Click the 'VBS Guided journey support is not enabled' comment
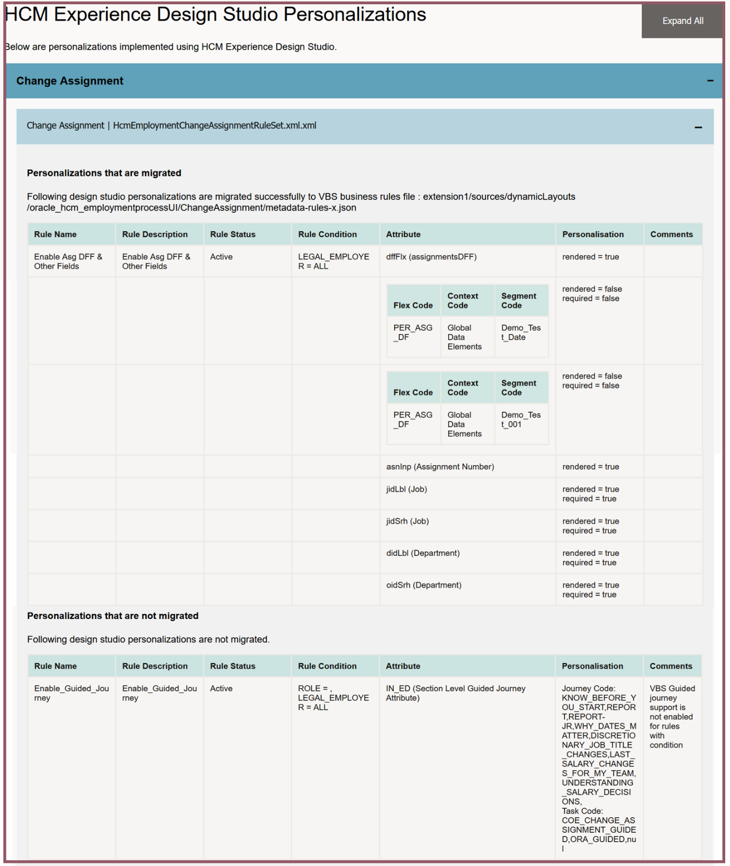Viewport: 730px width, 866px height. pos(672,717)
